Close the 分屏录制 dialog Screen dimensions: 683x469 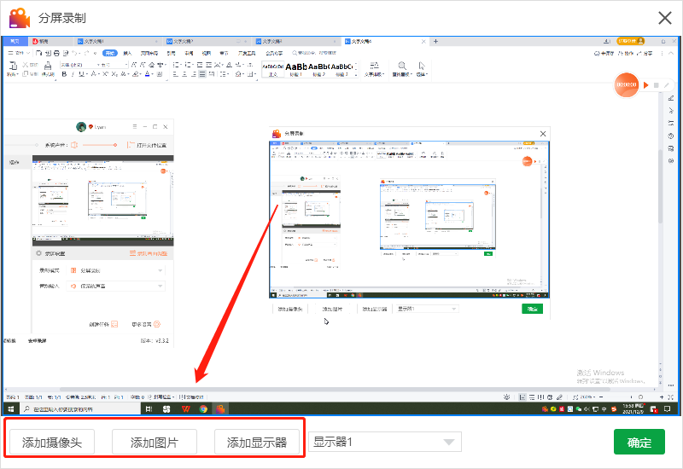pos(665,18)
